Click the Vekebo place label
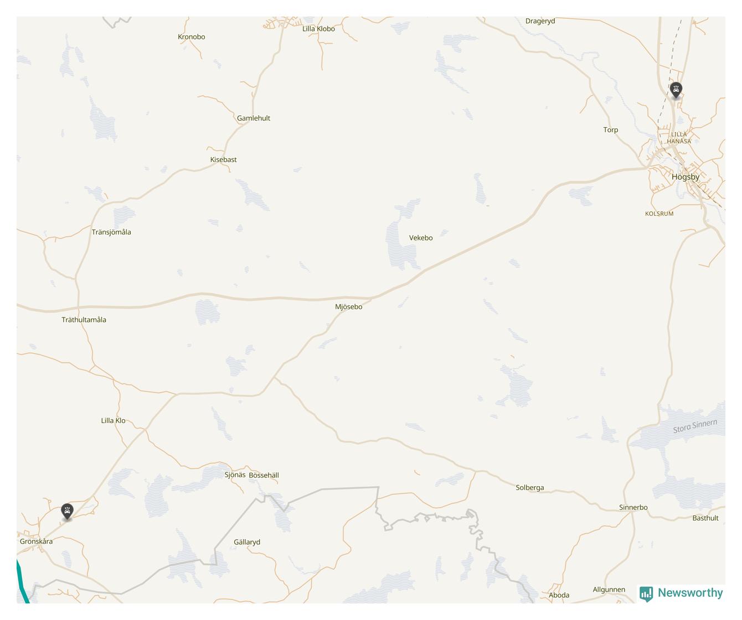Screen dimensions: 742x620 [x=421, y=238]
